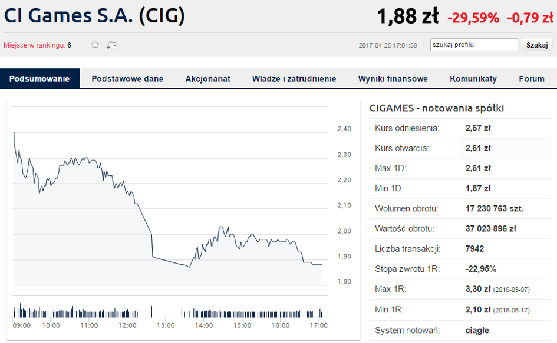
Task: Select the Władze i zatrudnienie tab
Action: coord(294,79)
